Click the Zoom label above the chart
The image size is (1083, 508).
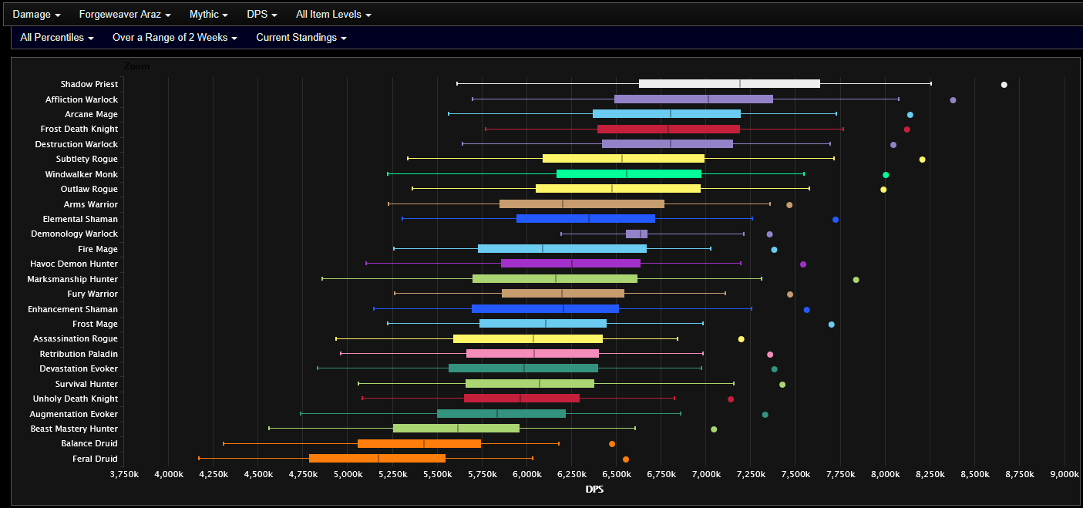[x=137, y=67]
